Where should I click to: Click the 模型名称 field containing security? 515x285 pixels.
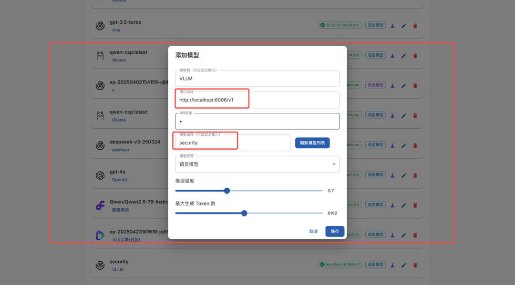tap(233, 143)
